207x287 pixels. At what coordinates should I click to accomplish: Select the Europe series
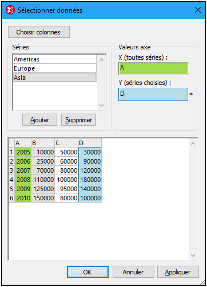pos(55,68)
